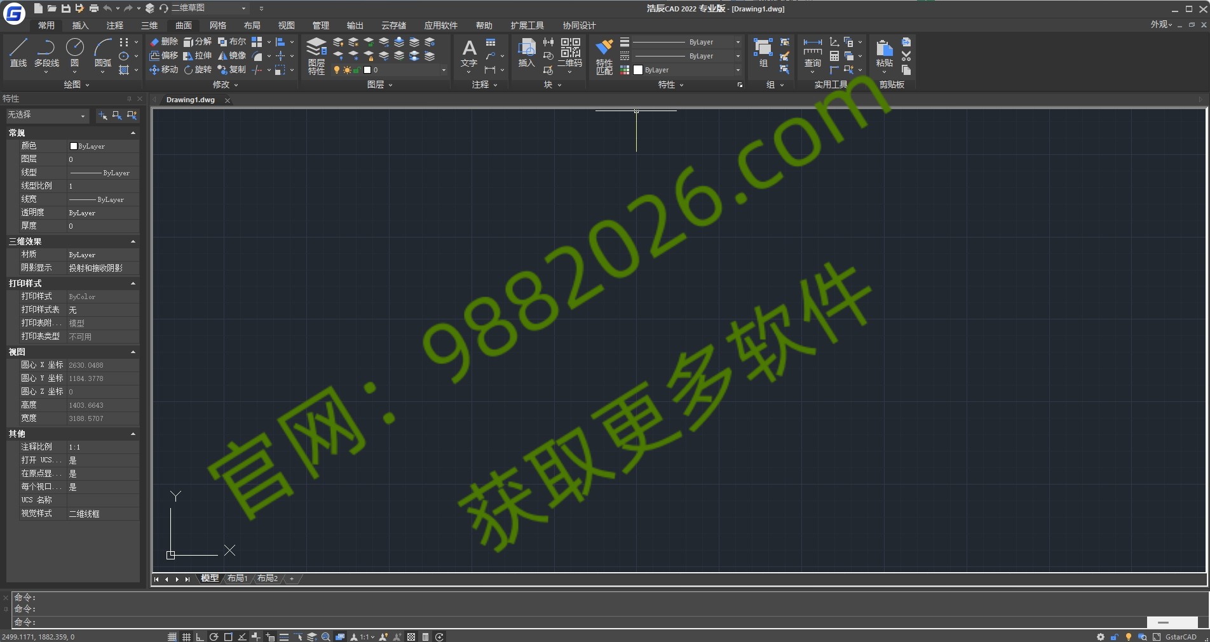Expand the 修改 panel flyout

tap(225, 84)
